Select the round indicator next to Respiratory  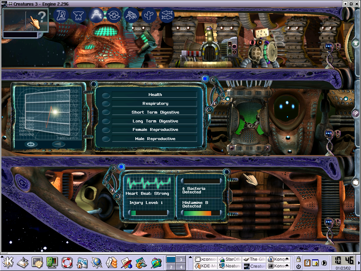click(106, 104)
